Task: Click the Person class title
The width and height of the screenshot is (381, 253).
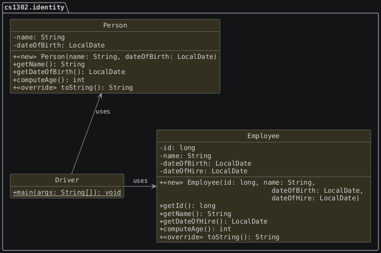Action: (x=115, y=25)
